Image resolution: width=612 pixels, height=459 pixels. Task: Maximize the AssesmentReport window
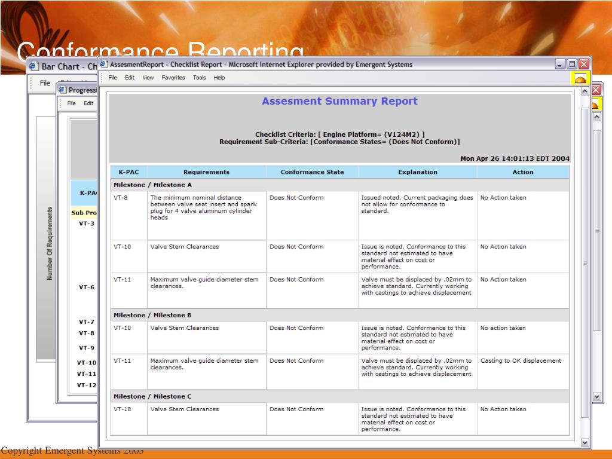coord(572,65)
